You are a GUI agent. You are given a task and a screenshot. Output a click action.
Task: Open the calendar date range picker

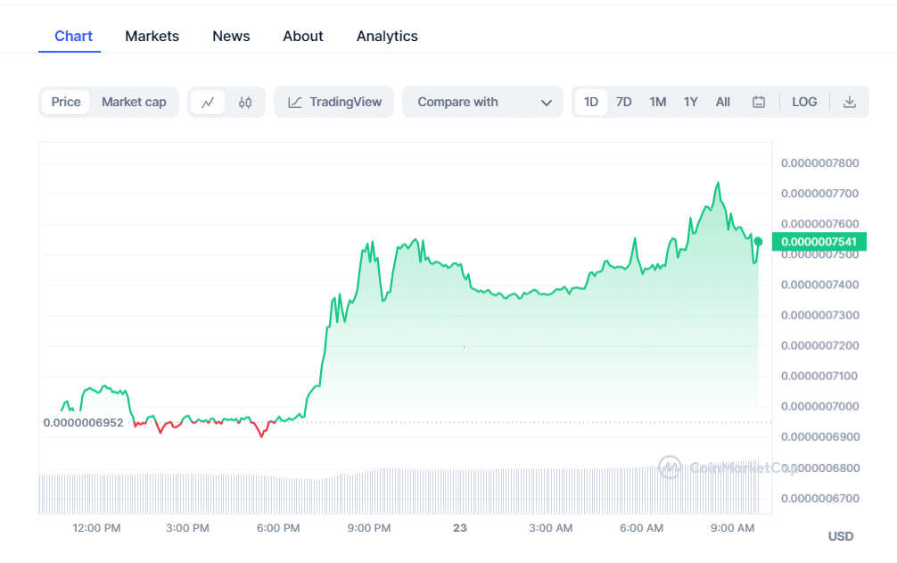pyautogui.click(x=759, y=103)
